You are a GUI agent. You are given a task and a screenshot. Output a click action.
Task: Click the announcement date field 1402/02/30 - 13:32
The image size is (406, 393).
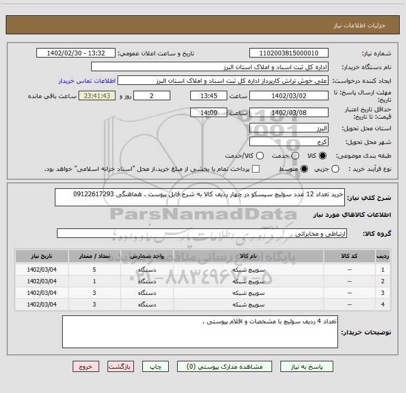76,53
